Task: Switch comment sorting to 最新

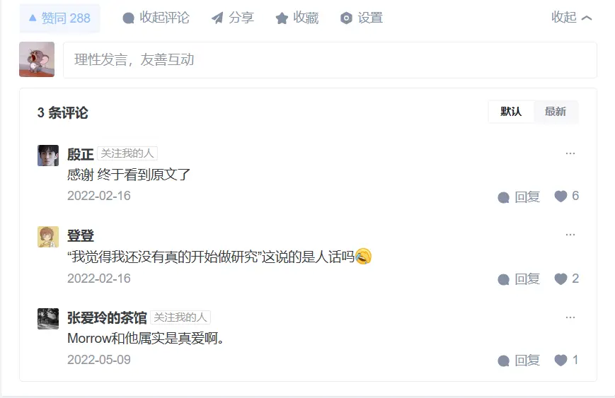Action: [556, 112]
